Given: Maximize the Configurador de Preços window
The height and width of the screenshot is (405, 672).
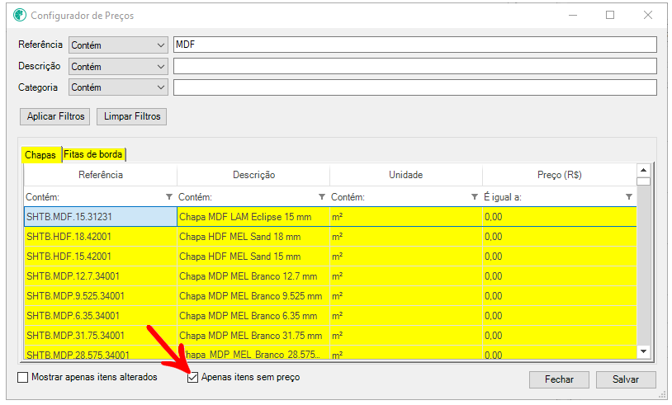Looking at the screenshot, I should tap(610, 15).
